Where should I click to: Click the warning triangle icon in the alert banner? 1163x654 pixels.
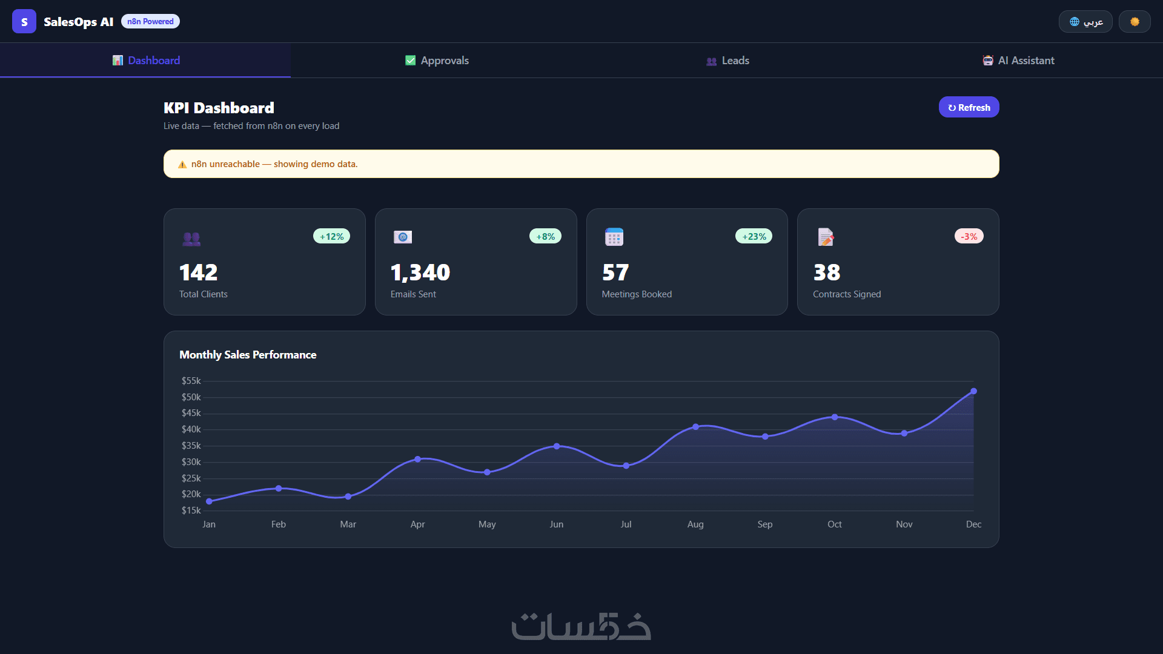tap(182, 165)
